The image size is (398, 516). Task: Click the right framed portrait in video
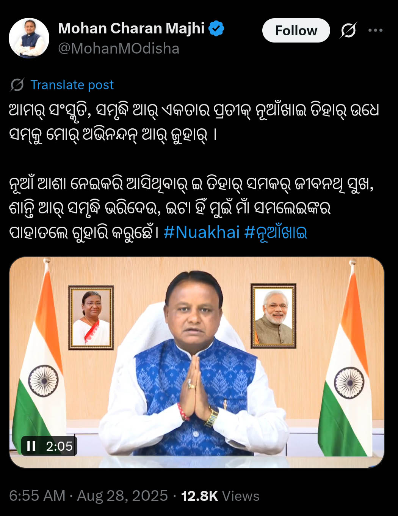(273, 316)
